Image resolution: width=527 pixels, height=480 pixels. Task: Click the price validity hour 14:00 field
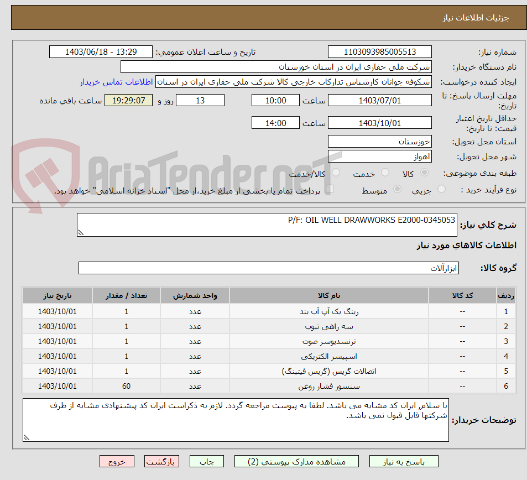click(275, 123)
